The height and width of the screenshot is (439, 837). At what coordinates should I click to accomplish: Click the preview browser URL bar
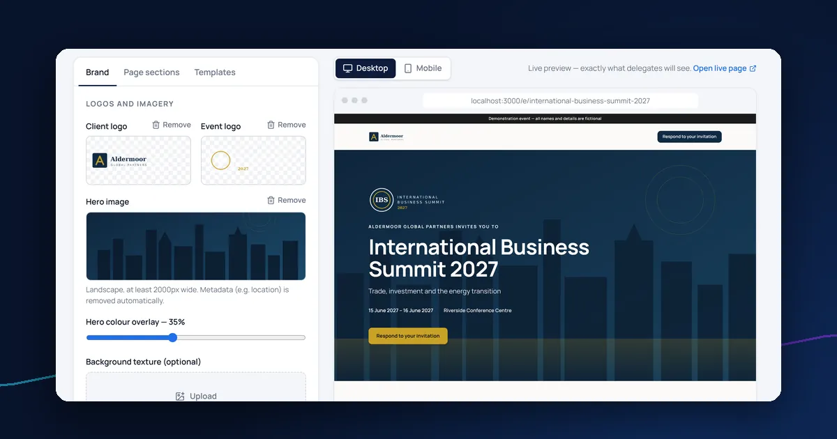coord(560,101)
